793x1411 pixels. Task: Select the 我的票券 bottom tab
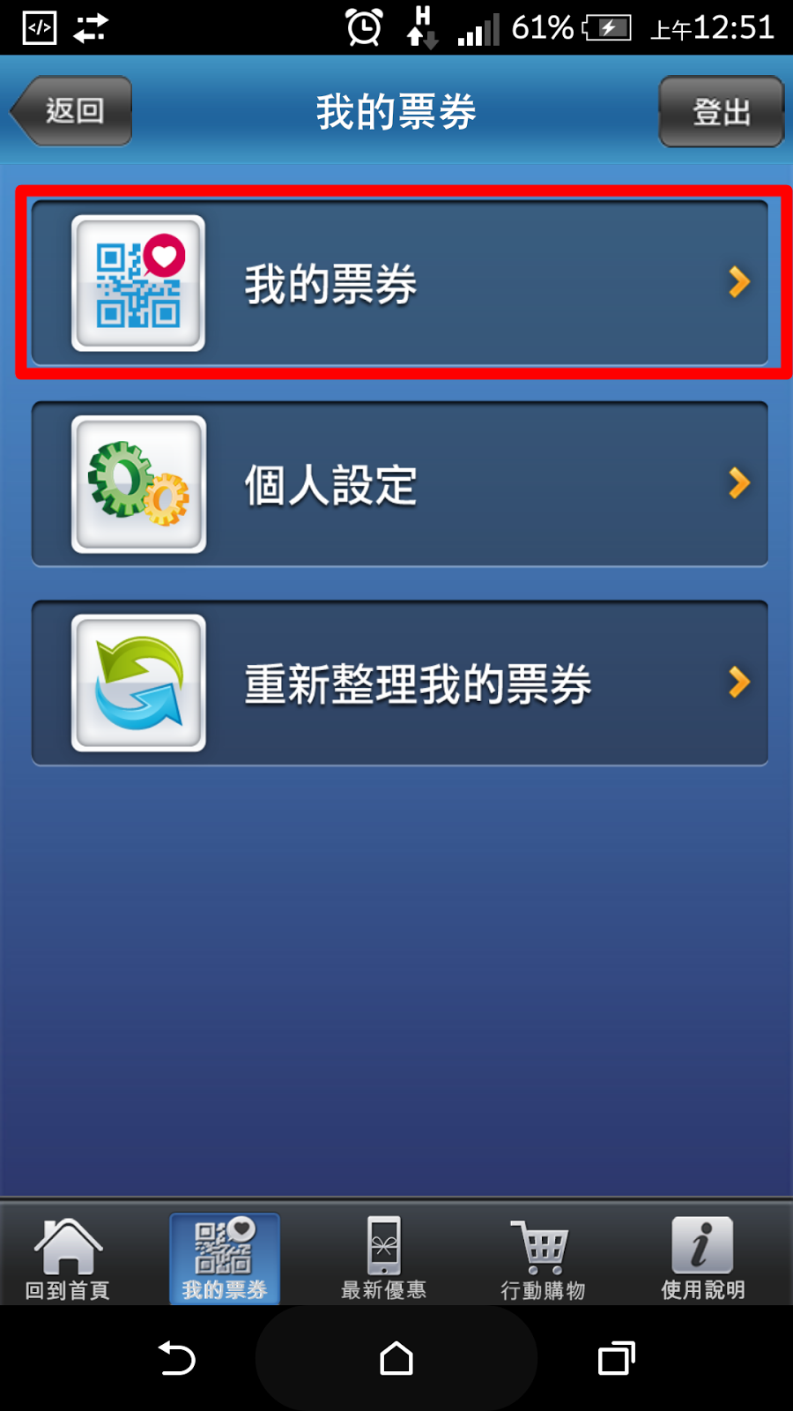pos(225,1259)
